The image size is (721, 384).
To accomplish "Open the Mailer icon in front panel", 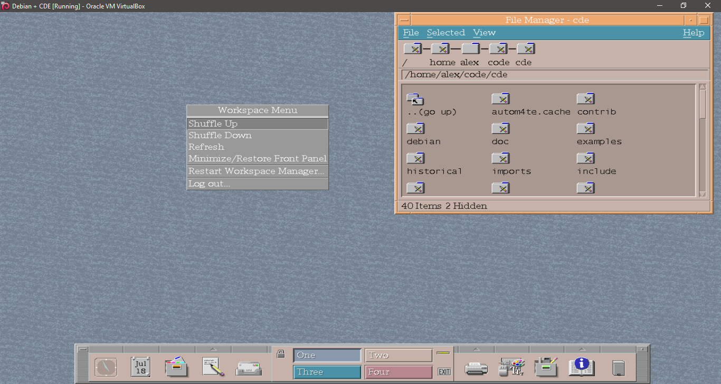I will click(x=248, y=368).
